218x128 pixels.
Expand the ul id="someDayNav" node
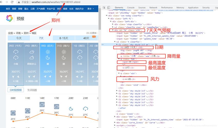coord(113,27)
